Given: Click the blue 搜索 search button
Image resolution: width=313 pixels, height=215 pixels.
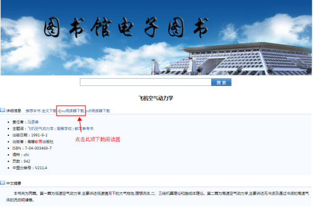Looking at the screenshot, I should (221, 82).
